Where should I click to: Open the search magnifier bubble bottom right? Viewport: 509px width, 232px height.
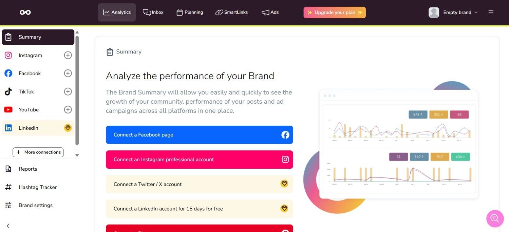(495, 219)
